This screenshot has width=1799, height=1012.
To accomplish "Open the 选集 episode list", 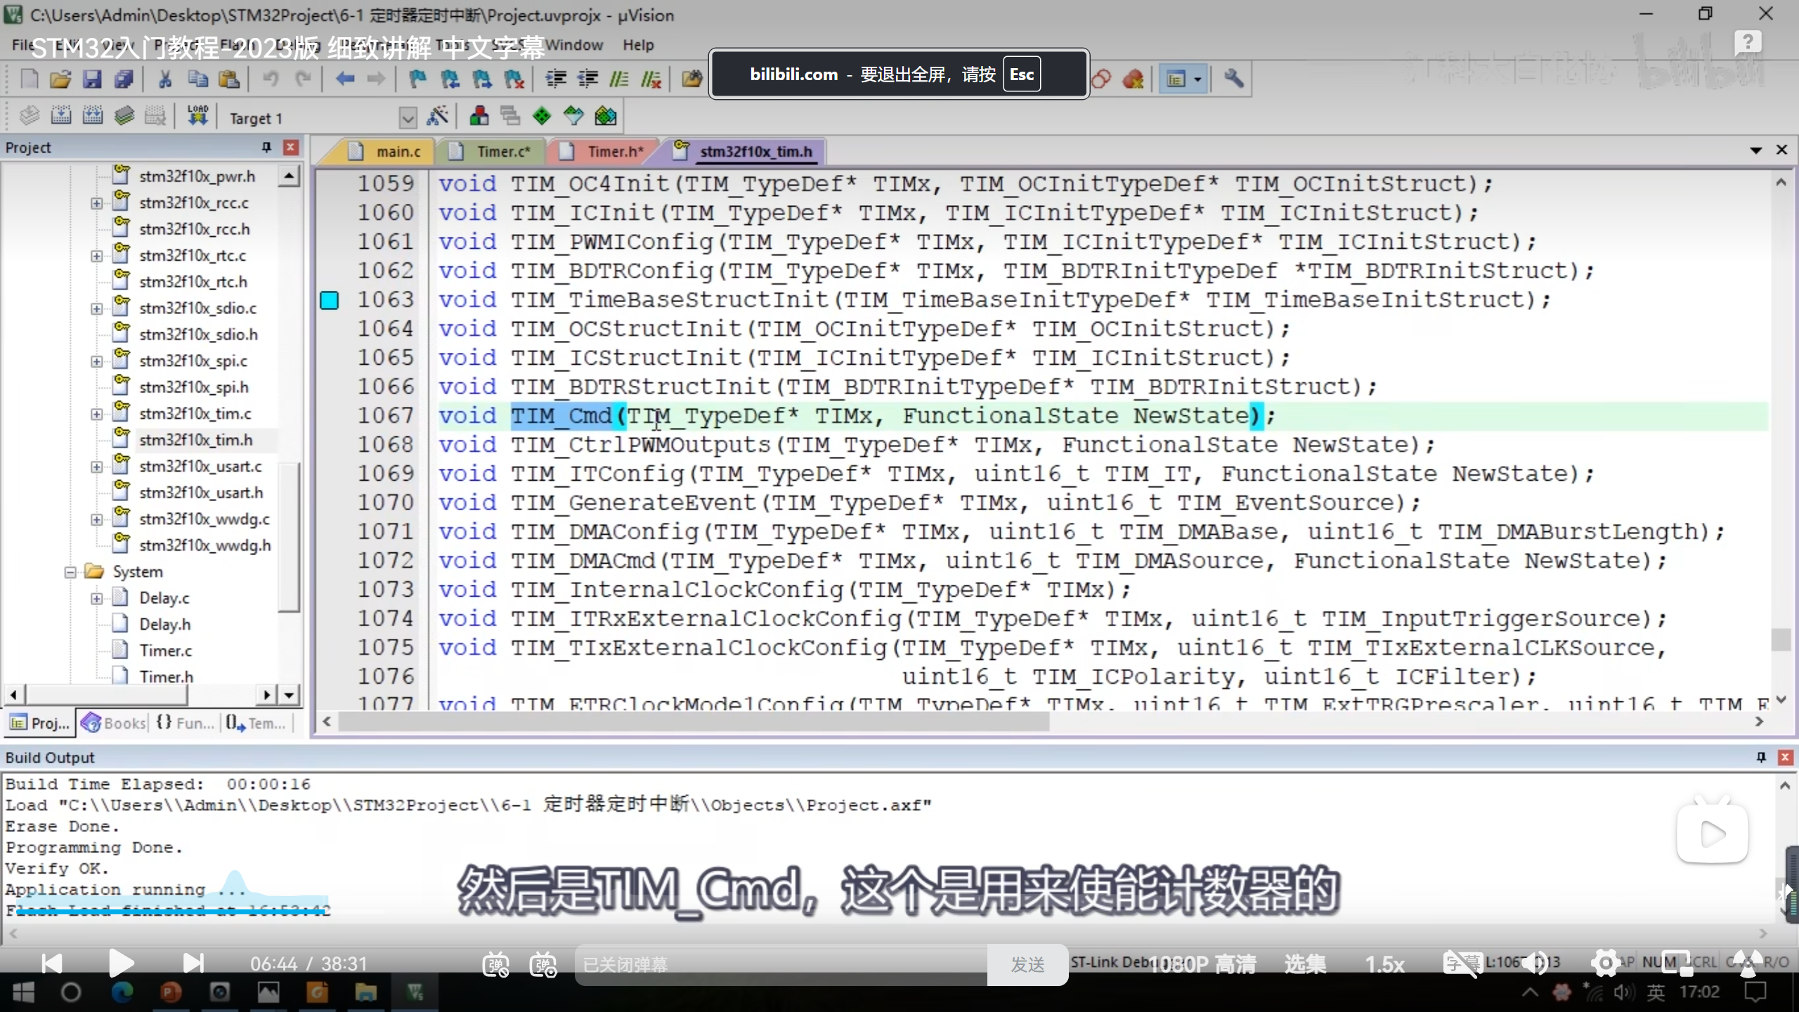I will pos(1305,964).
